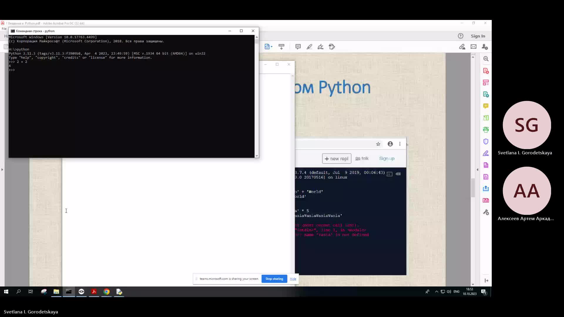Screen dimensions: 564x317
Task: Open Fill & Sign tool in right panel
Action: pyautogui.click(x=486, y=153)
